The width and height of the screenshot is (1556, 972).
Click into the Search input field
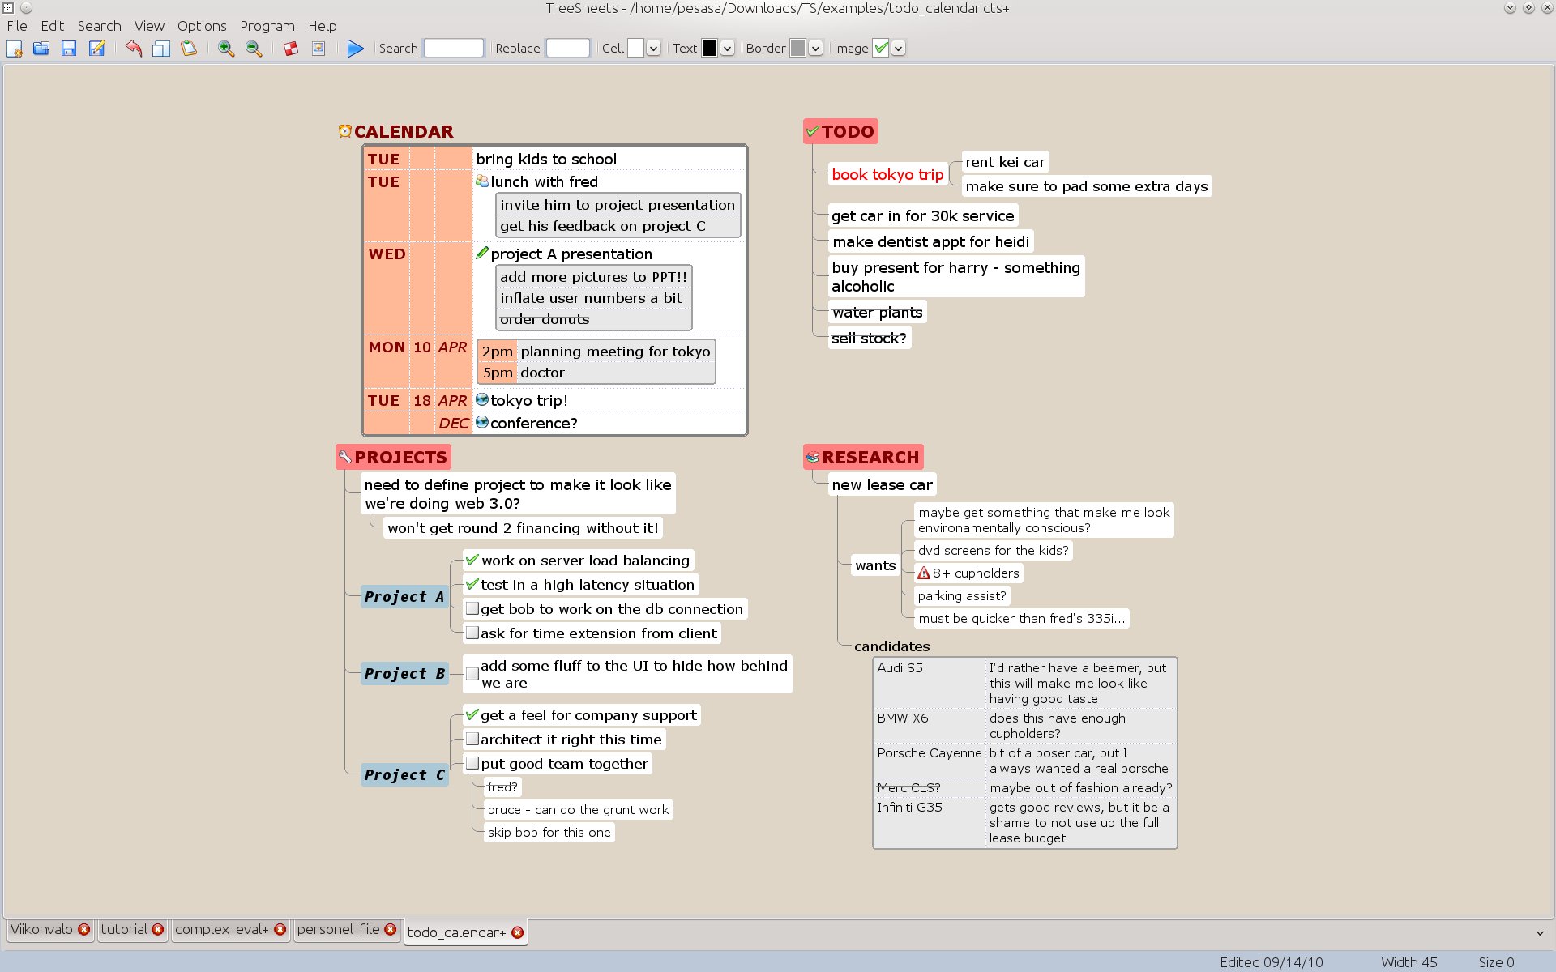point(454,49)
